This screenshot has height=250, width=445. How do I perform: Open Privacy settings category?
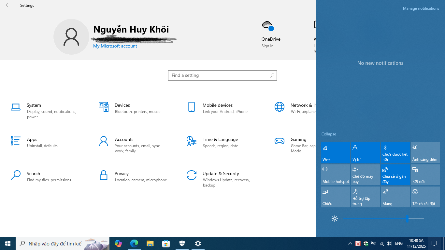(x=122, y=176)
